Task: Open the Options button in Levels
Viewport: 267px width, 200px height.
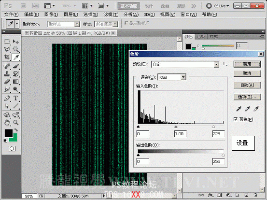Action: tap(247, 97)
